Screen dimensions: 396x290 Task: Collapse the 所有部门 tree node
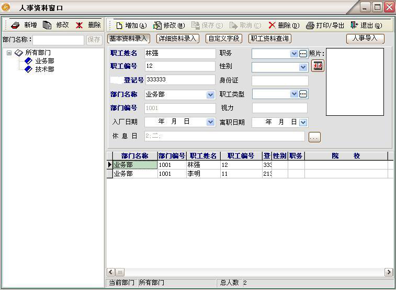coord(9,53)
